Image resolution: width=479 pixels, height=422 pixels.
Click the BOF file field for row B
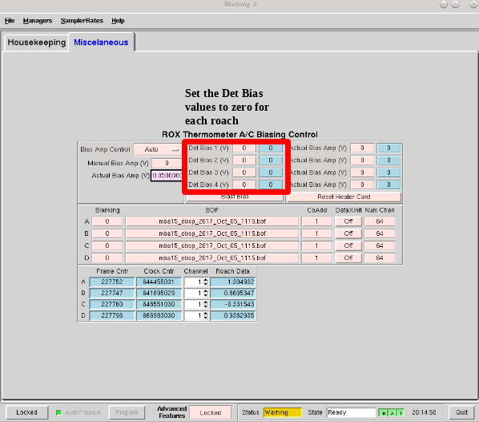click(x=212, y=233)
